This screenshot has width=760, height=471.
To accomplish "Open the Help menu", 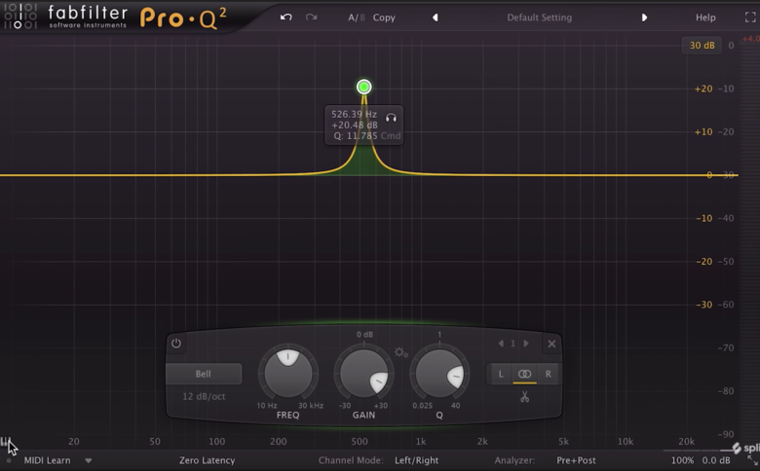I will coord(705,18).
